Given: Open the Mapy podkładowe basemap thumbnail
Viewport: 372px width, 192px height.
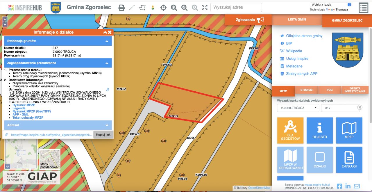Looking at the screenshot, I should [49, 159].
